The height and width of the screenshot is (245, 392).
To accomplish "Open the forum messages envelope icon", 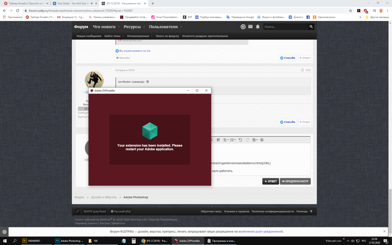I will click(250, 27).
